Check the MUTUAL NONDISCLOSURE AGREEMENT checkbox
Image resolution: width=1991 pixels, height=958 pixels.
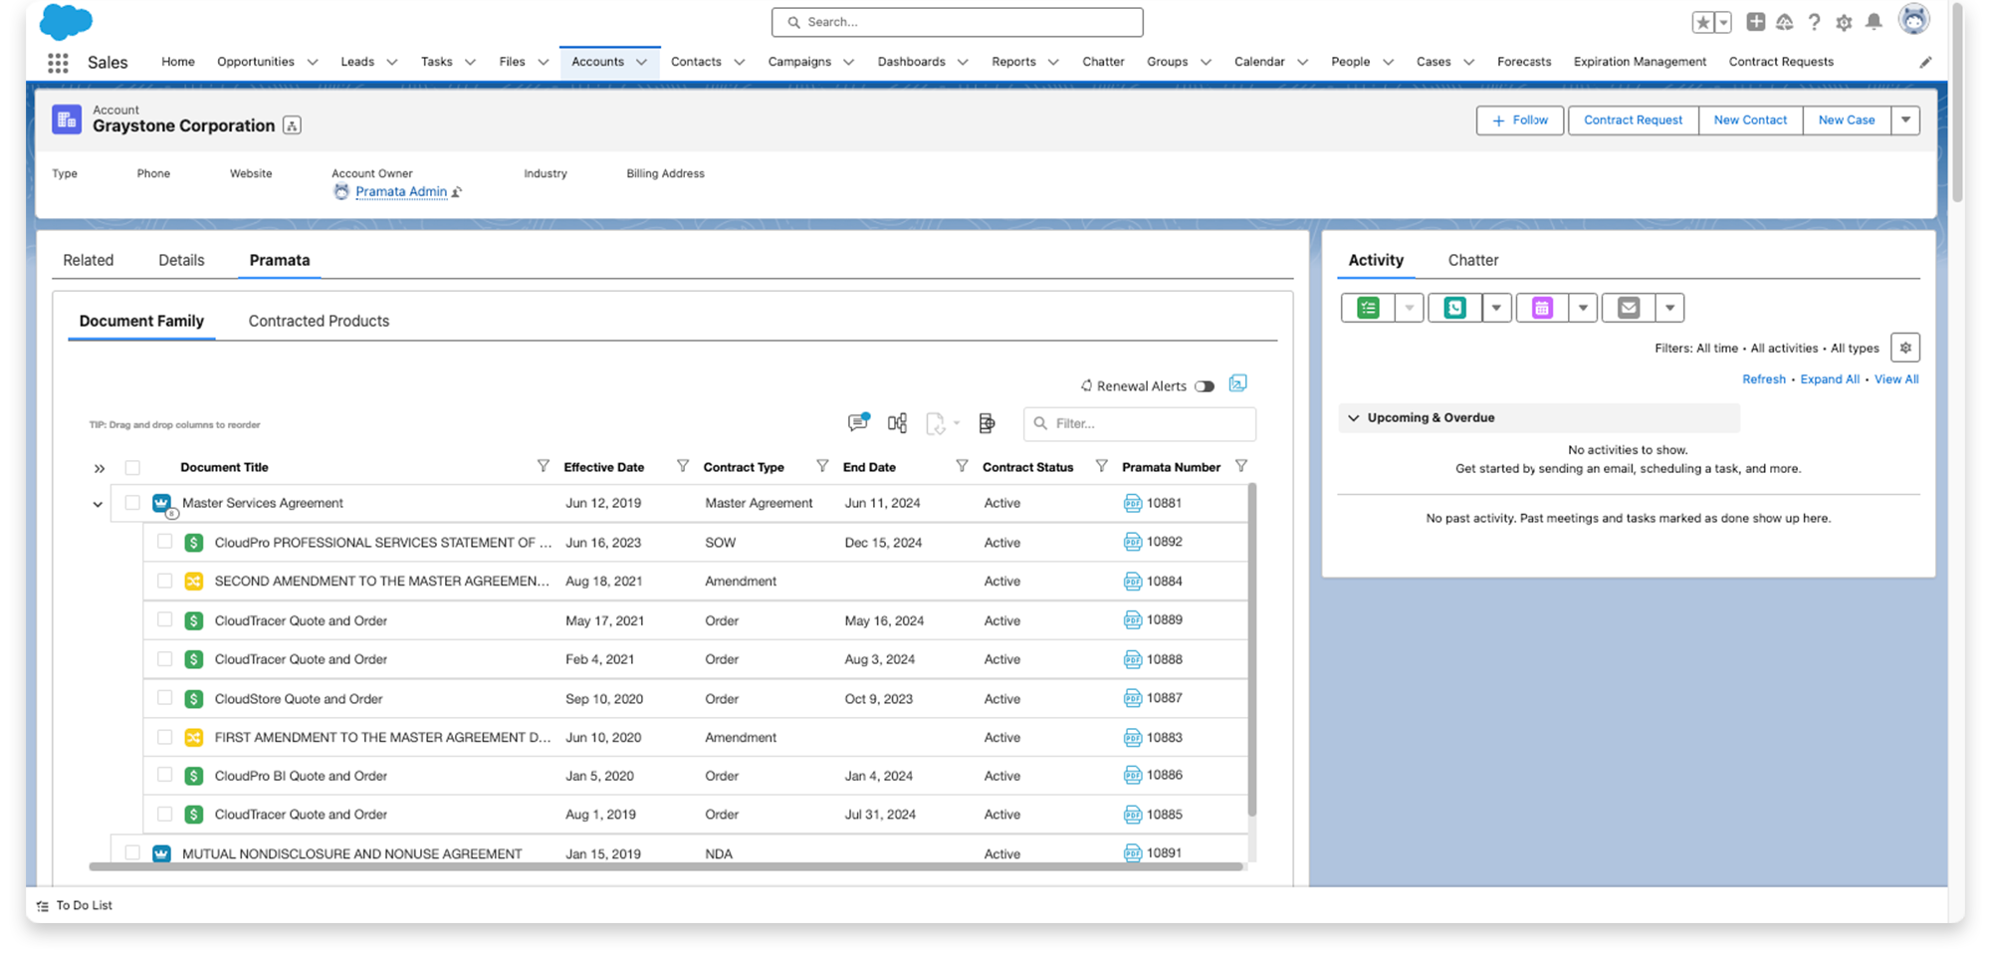[132, 852]
